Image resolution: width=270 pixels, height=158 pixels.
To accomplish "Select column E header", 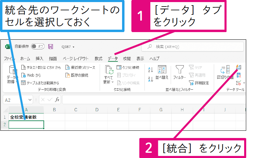I will pos(118,110).
